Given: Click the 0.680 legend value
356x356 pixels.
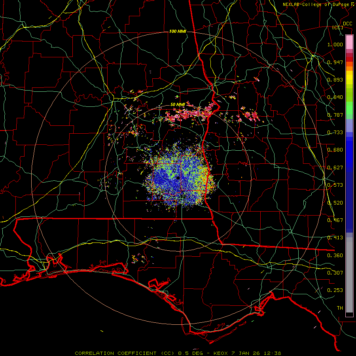Looking at the screenshot, I should point(335,150).
